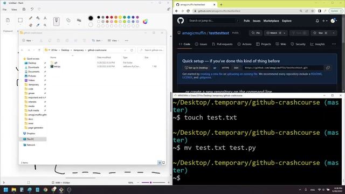Click the rectangular Selection tool in Paint
345x194 pixels.
[x=20, y=20]
